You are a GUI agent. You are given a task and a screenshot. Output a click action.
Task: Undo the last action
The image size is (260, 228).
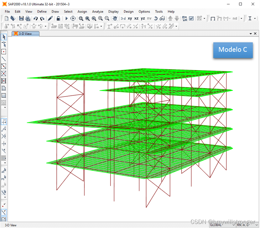pos(35,19)
